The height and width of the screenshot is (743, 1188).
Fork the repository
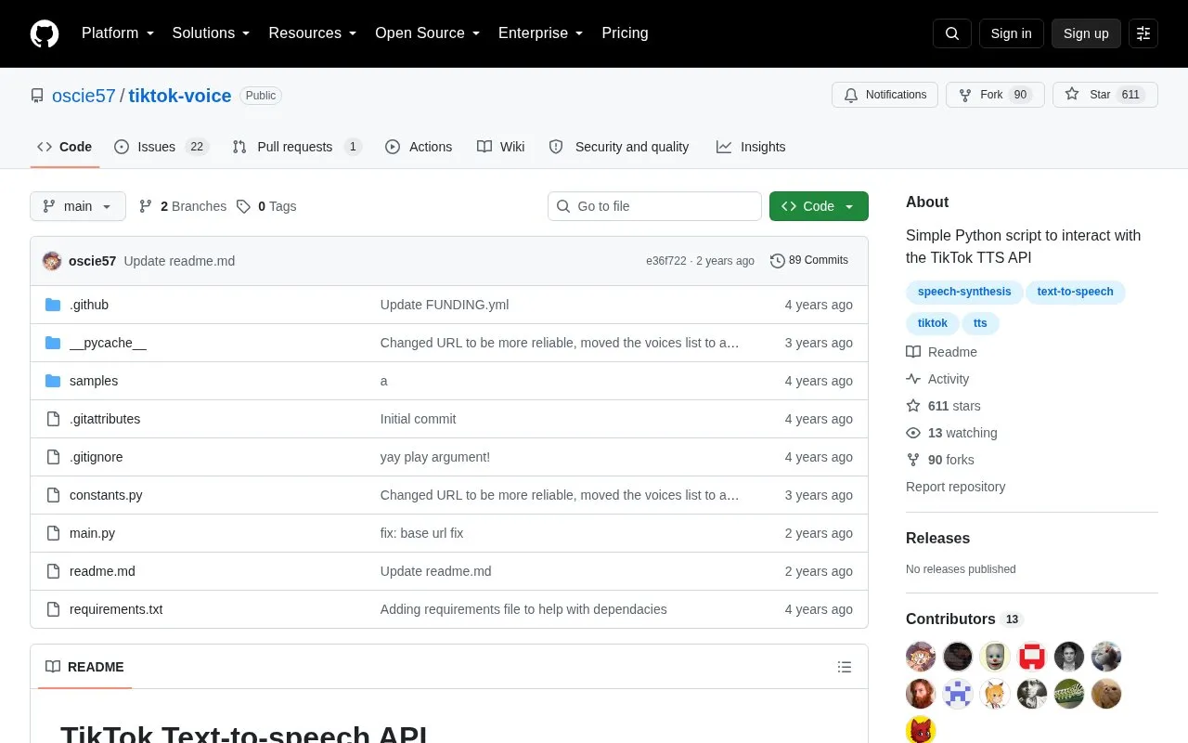point(995,95)
